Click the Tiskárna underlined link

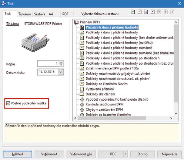tap(13, 24)
